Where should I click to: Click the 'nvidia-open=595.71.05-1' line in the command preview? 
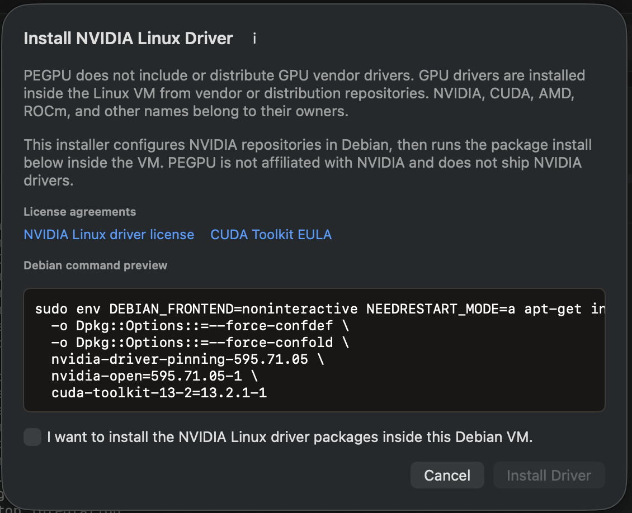(x=154, y=376)
